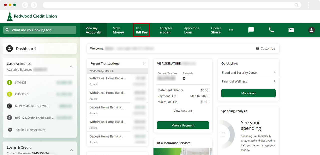Select the SAVINGS account

(40, 82)
